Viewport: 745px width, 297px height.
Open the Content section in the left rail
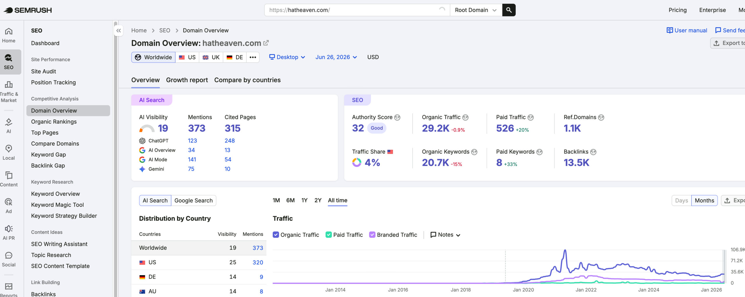(x=9, y=179)
